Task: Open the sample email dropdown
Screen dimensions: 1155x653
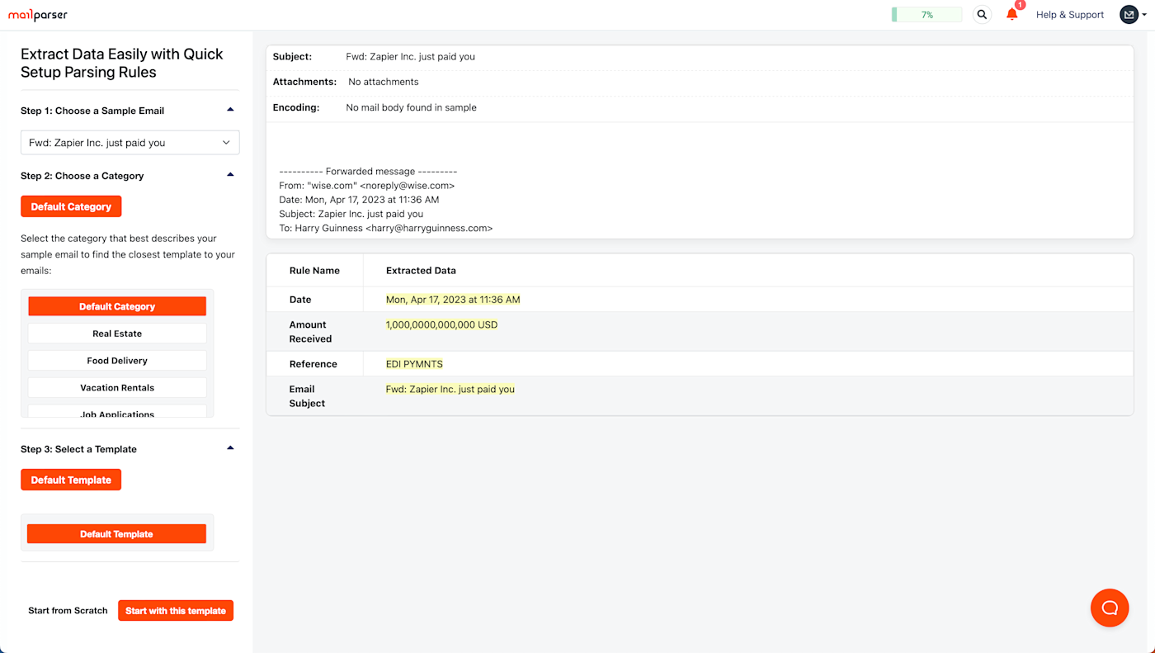Action: [130, 143]
